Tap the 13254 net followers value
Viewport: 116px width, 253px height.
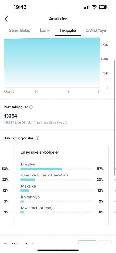point(11,116)
